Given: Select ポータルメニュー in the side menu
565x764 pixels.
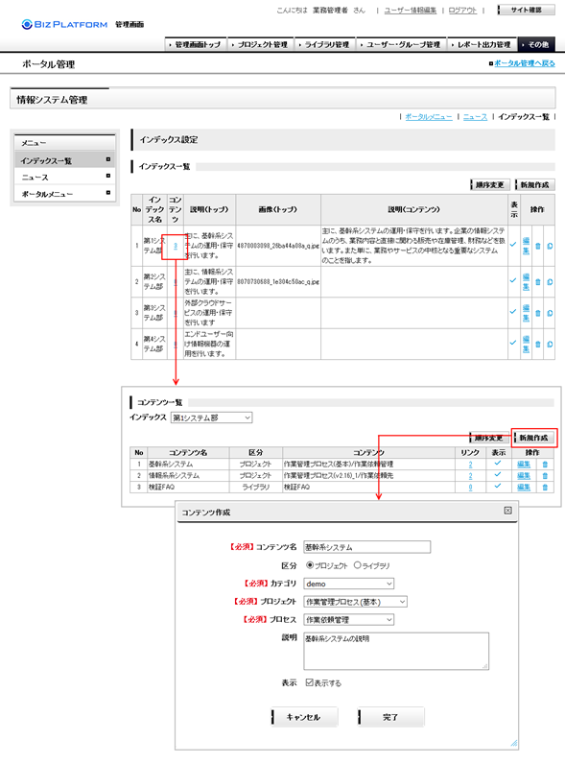Looking at the screenshot, I should coord(65,194).
